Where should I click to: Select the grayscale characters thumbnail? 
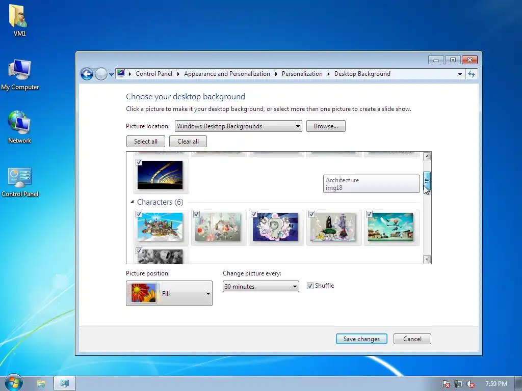160,257
